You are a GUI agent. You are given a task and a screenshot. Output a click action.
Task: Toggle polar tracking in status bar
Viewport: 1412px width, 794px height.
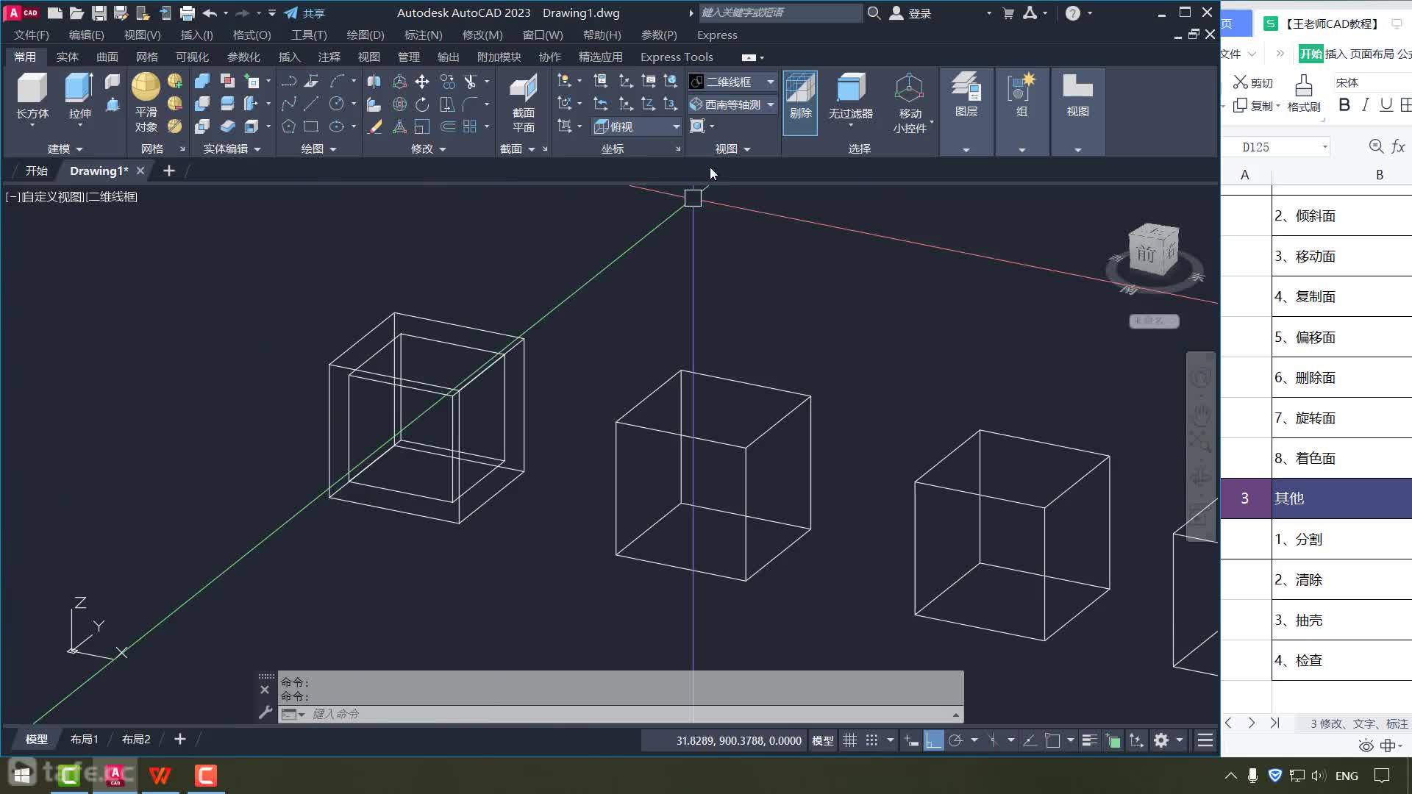pyautogui.click(x=955, y=740)
